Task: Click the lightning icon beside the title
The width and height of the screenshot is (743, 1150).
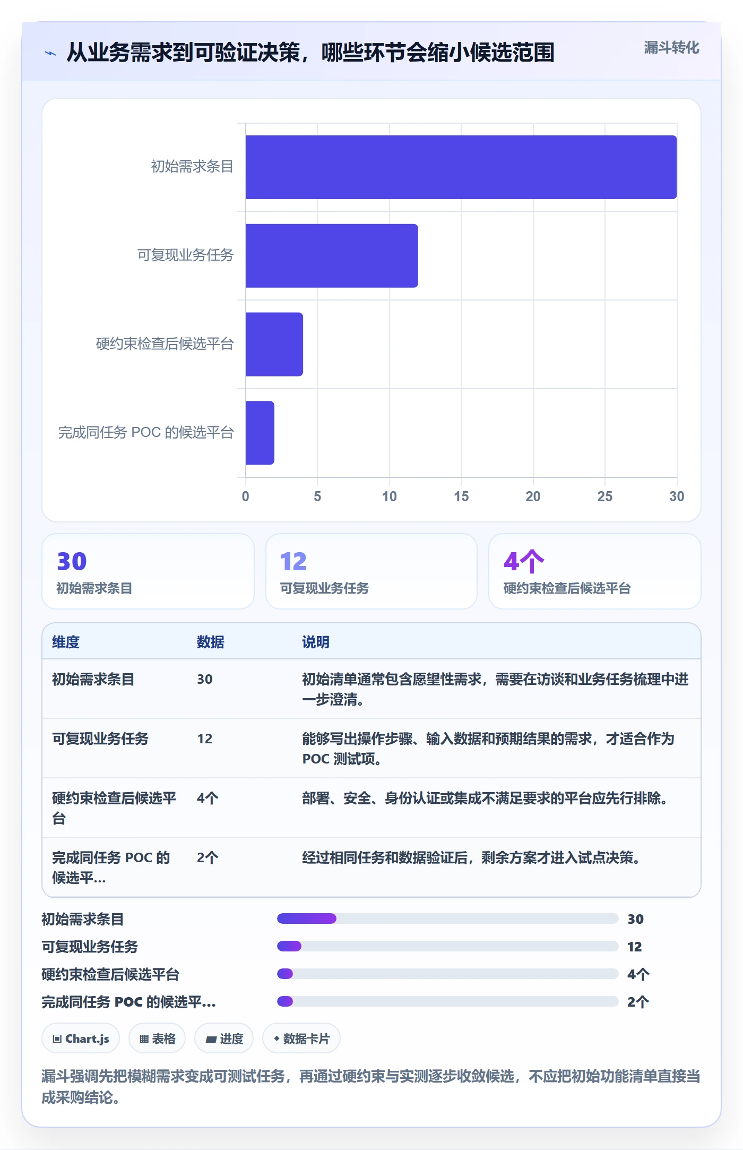Action: point(50,53)
